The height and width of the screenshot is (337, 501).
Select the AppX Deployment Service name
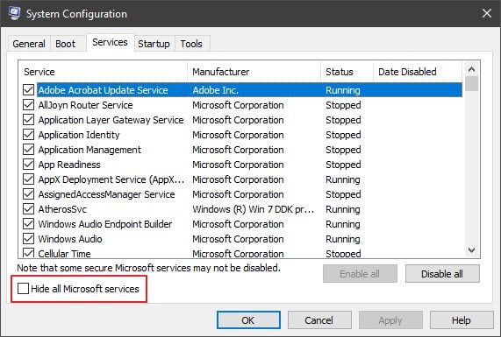(111, 179)
